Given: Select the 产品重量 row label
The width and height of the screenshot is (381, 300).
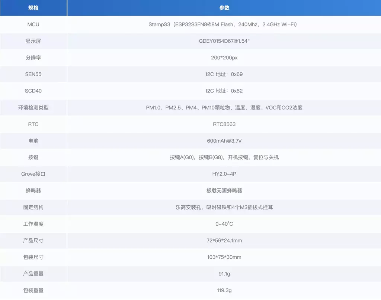Looking at the screenshot, I should (x=33, y=274).
